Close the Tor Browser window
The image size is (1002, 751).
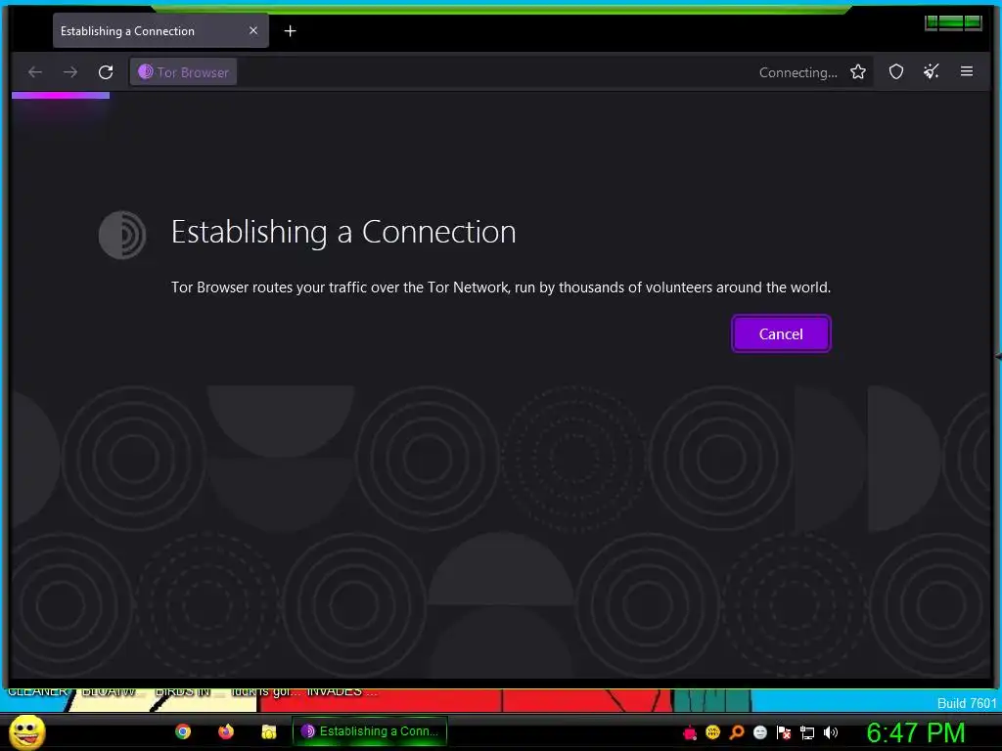(x=974, y=23)
